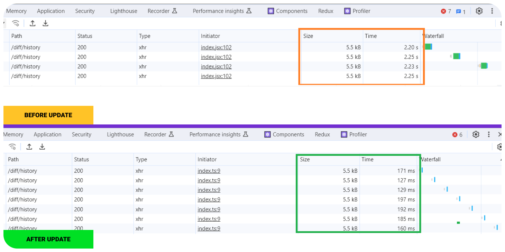This screenshot has width=505, height=252.
Task: Open index.jsx:102 initiator link for the 2.20 s request
Action: [216, 48]
